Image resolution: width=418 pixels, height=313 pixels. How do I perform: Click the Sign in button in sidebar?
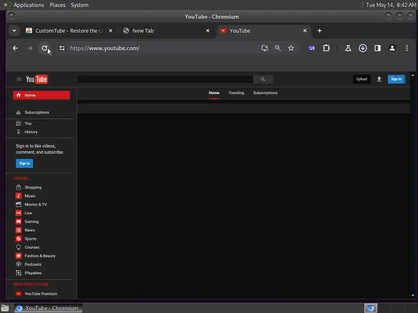(x=24, y=163)
